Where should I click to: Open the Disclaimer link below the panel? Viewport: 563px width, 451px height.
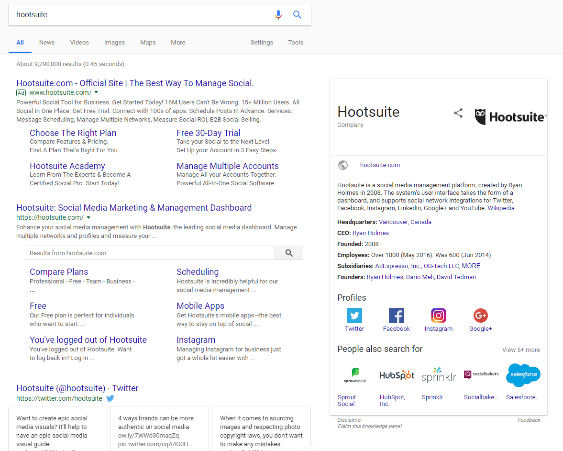click(x=350, y=420)
